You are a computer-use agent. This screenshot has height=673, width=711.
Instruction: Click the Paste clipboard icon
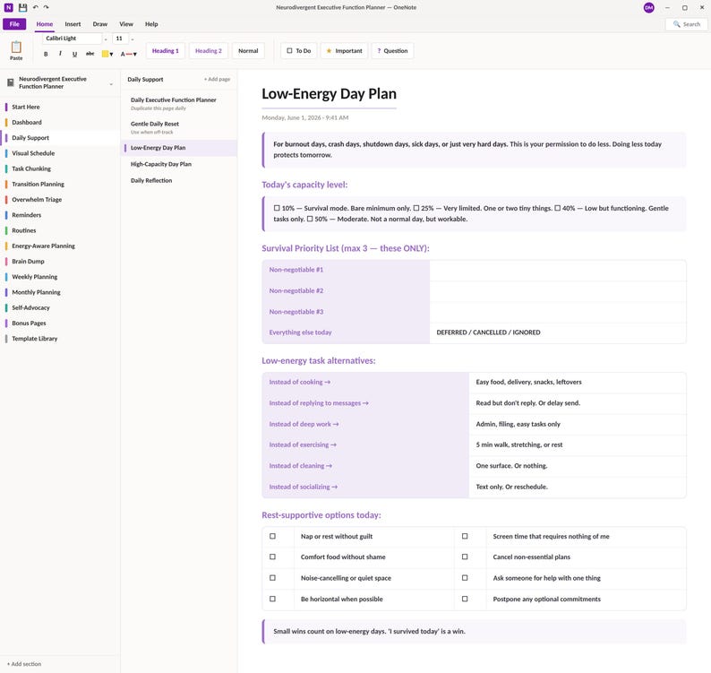coord(16,47)
